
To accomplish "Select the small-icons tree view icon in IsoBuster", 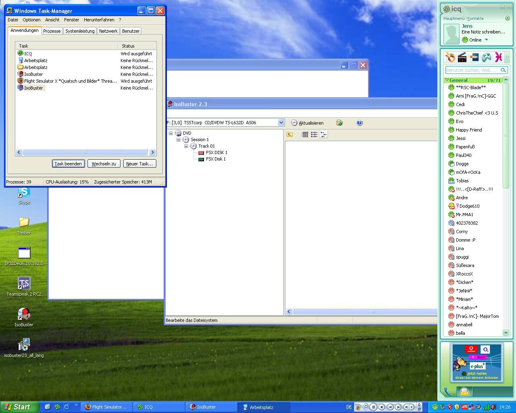I will pyautogui.click(x=323, y=135).
